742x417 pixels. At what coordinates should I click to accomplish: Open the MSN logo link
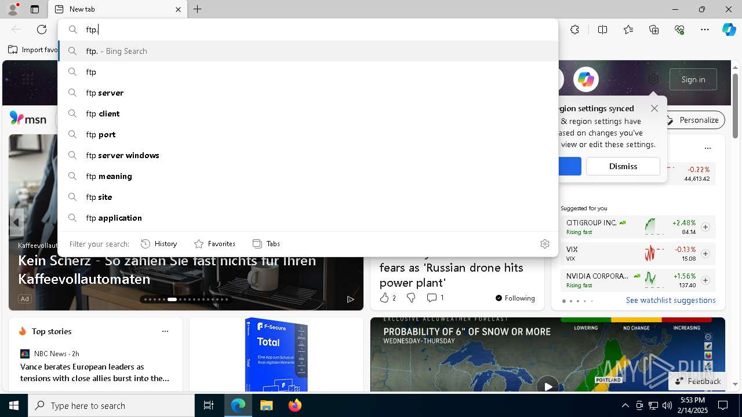tap(28, 119)
